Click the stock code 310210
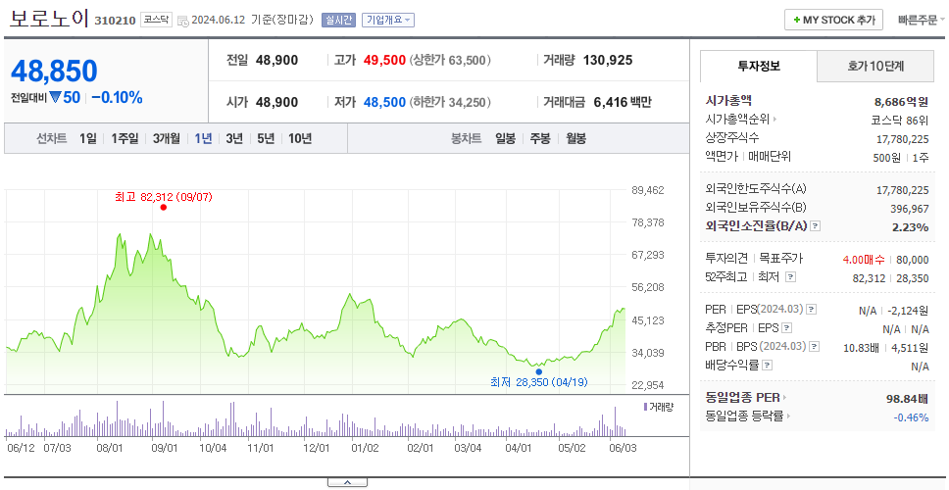 coord(115,21)
